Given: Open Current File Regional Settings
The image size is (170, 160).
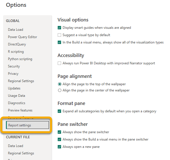Looking at the screenshot, I should point(21,153).
